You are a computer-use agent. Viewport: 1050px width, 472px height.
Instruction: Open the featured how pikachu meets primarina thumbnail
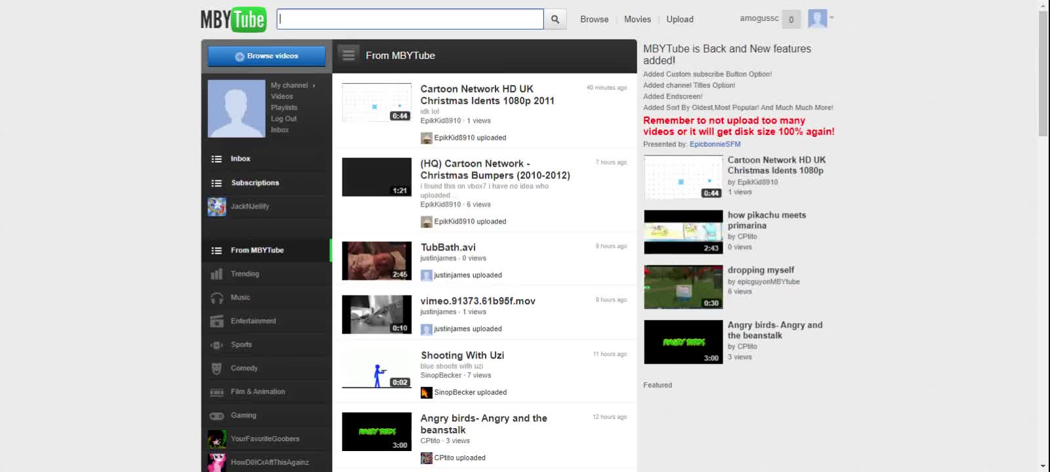coord(683,232)
